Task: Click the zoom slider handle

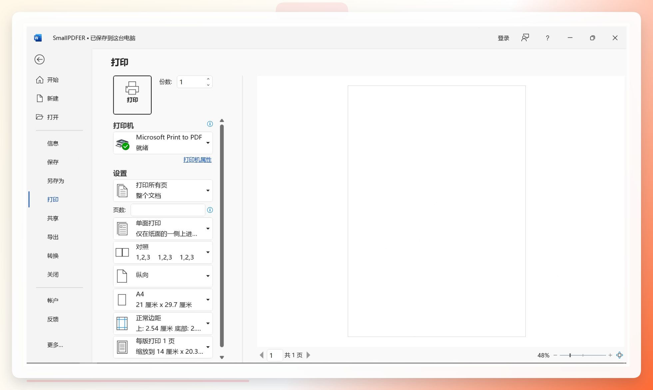Action: 570,355
